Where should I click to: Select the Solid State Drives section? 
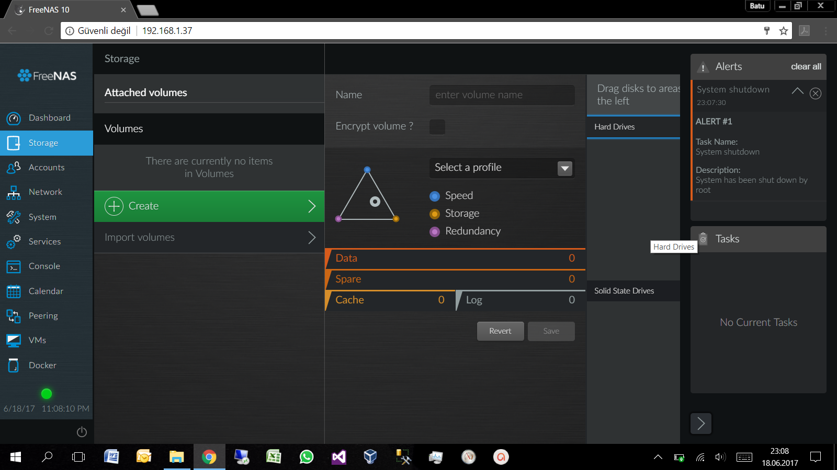point(634,291)
